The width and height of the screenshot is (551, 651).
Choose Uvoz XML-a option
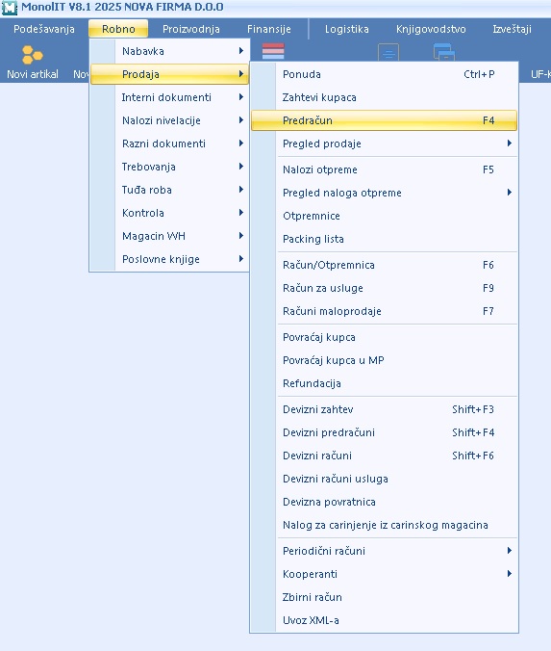click(x=385, y=620)
